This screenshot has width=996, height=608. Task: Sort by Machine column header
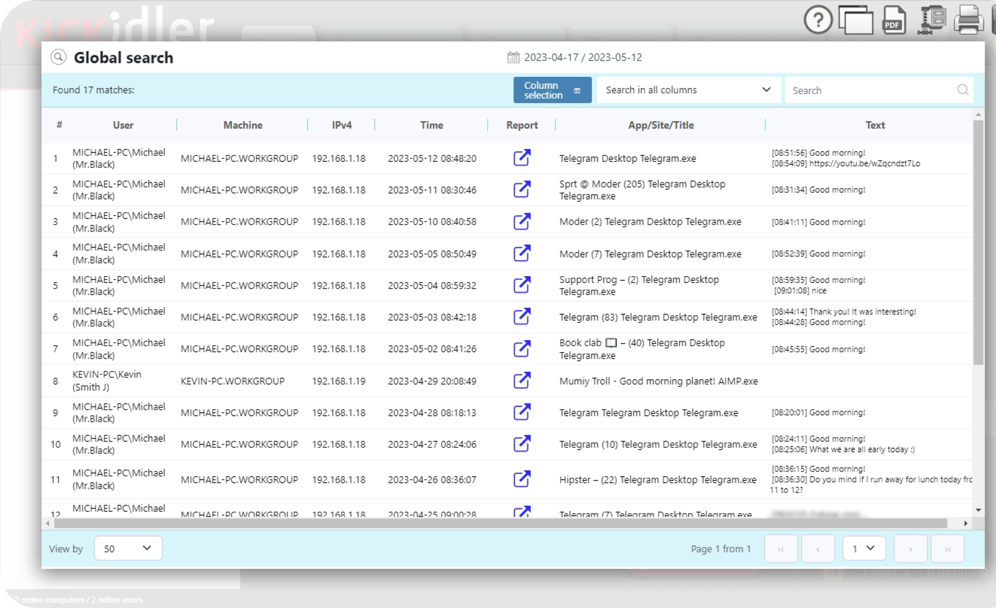243,125
